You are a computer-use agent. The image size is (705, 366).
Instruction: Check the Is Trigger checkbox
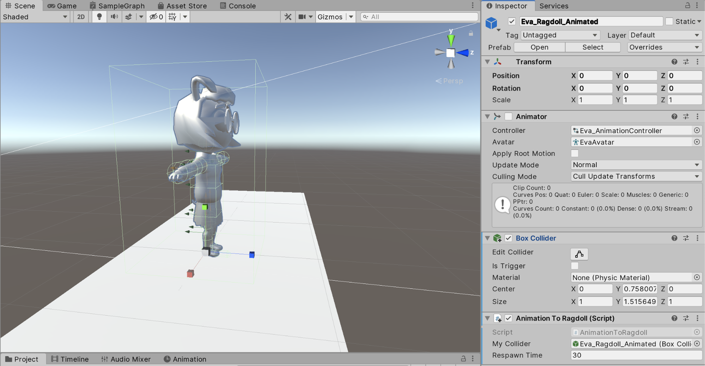pyautogui.click(x=575, y=266)
